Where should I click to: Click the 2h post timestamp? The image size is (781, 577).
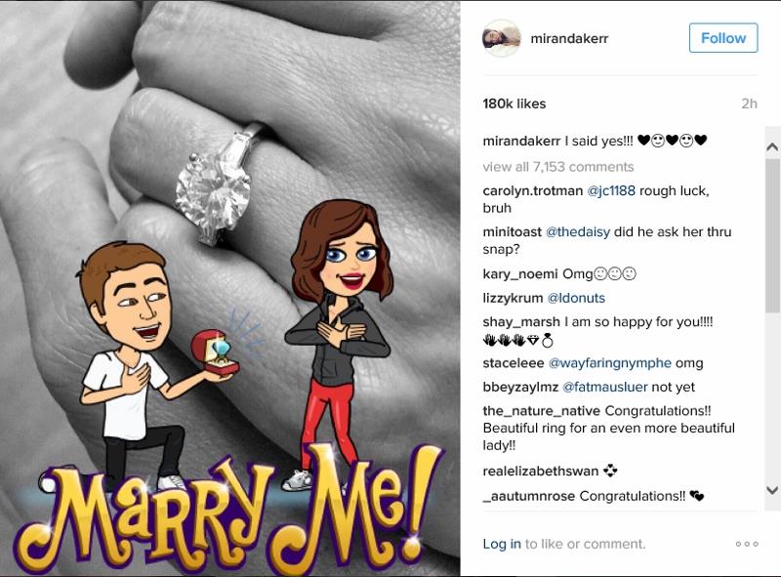point(749,103)
